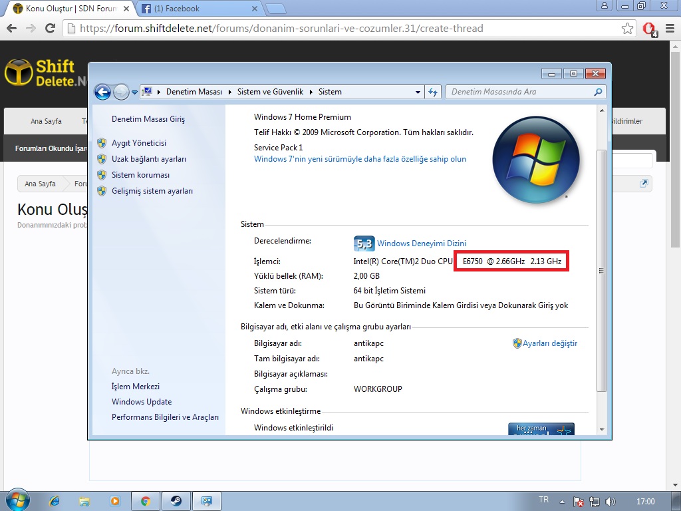The image size is (681, 511).
Task: Open İşlem Merkezi link
Action: [x=136, y=387]
